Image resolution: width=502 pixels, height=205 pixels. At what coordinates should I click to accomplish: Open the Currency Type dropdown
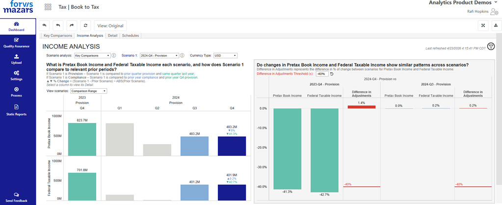(225, 55)
